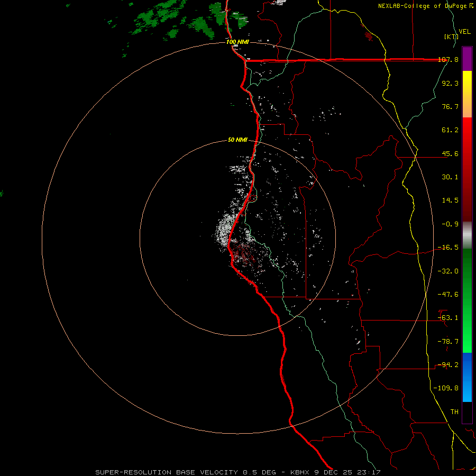
Task: Click the -32.0 legend value
Action: (448, 271)
